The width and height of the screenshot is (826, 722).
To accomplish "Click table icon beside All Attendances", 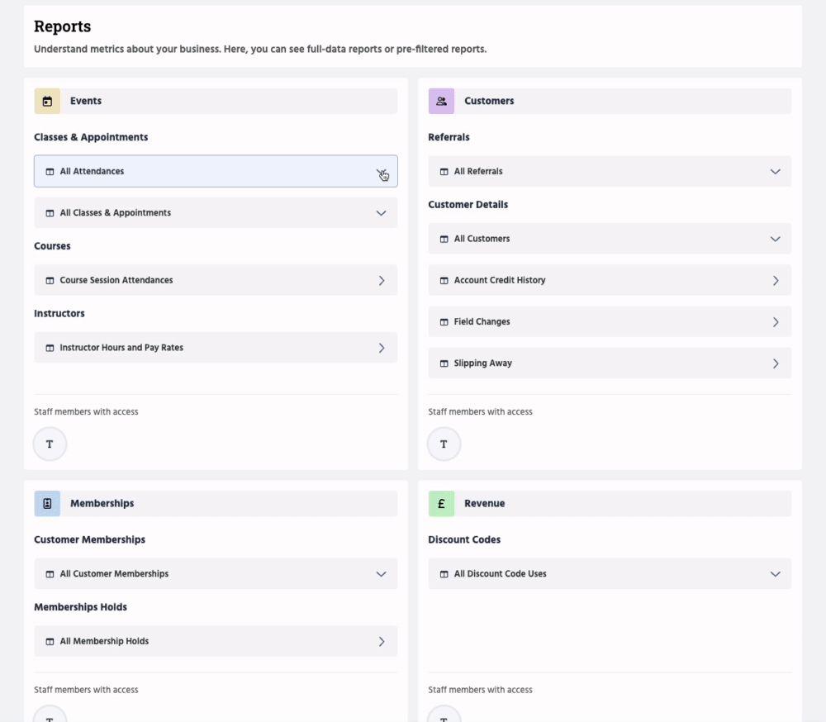I will click(50, 172).
